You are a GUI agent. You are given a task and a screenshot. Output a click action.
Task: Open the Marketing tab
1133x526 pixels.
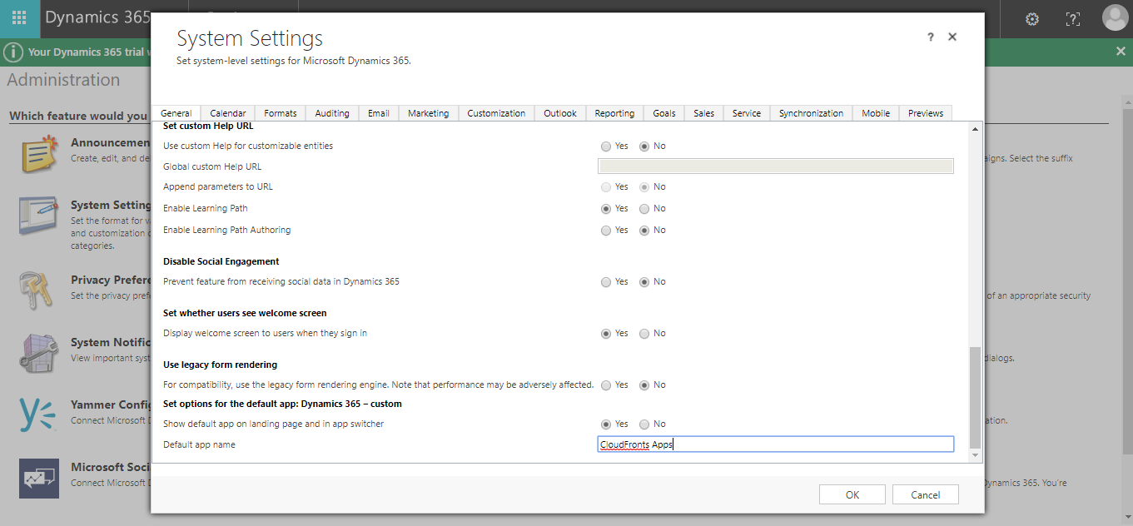(429, 113)
